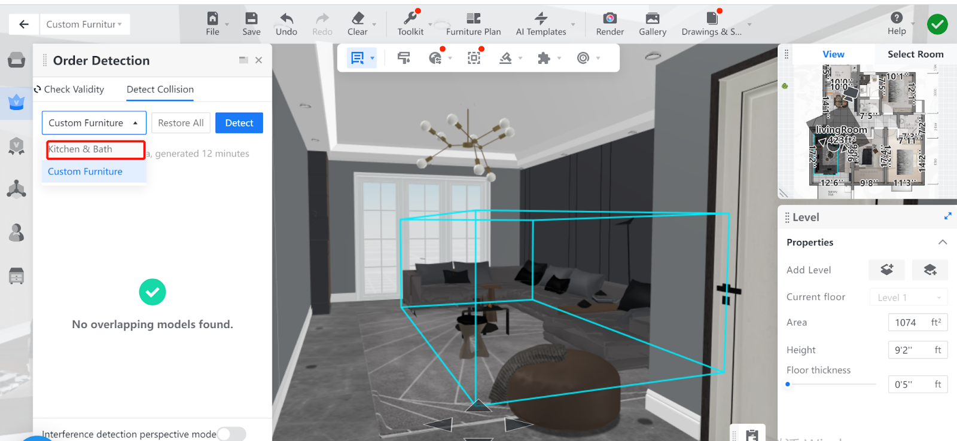957x441 pixels.
Task: Click the Render camera icon
Action: coord(609,19)
